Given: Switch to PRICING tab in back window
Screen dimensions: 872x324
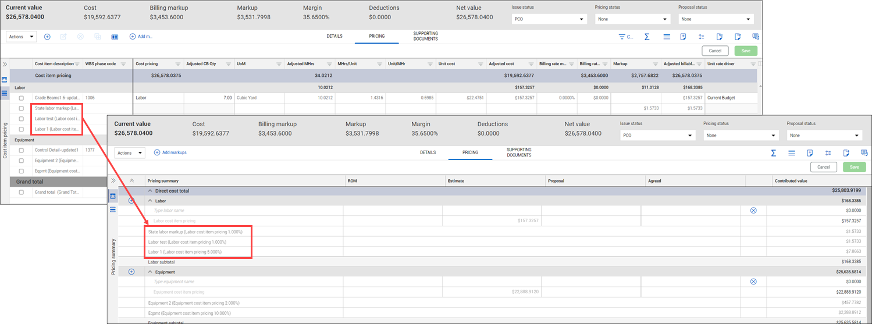Looking at the screenshot, I should pos(377,36).
